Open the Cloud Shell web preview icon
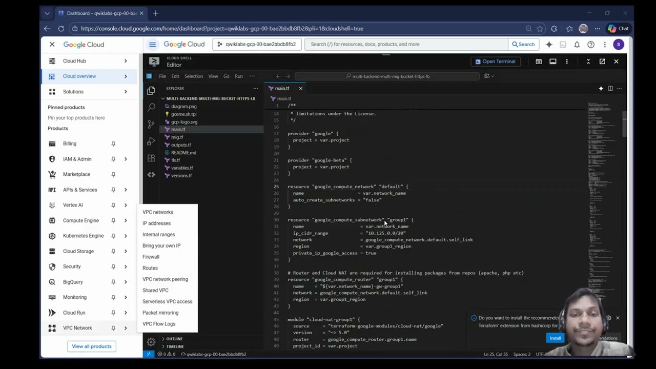Viewport: 656px width, 369px height. [x=539, y=61]
